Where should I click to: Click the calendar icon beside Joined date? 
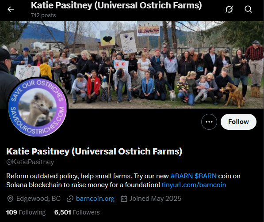click(124, 199)
